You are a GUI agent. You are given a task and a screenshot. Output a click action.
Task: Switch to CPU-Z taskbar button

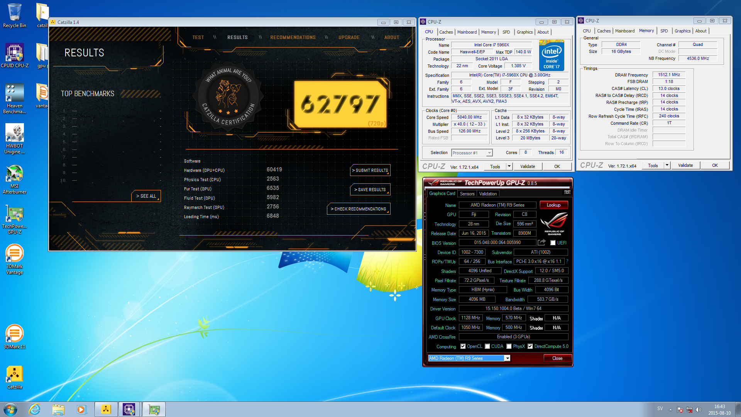point(129,409)
